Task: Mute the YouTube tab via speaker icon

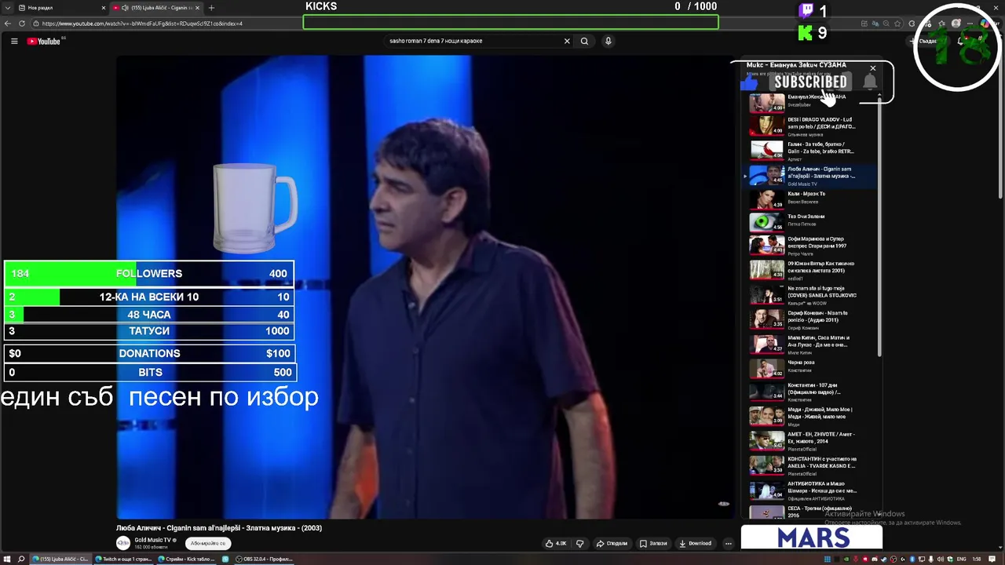Action: point(125,8)
